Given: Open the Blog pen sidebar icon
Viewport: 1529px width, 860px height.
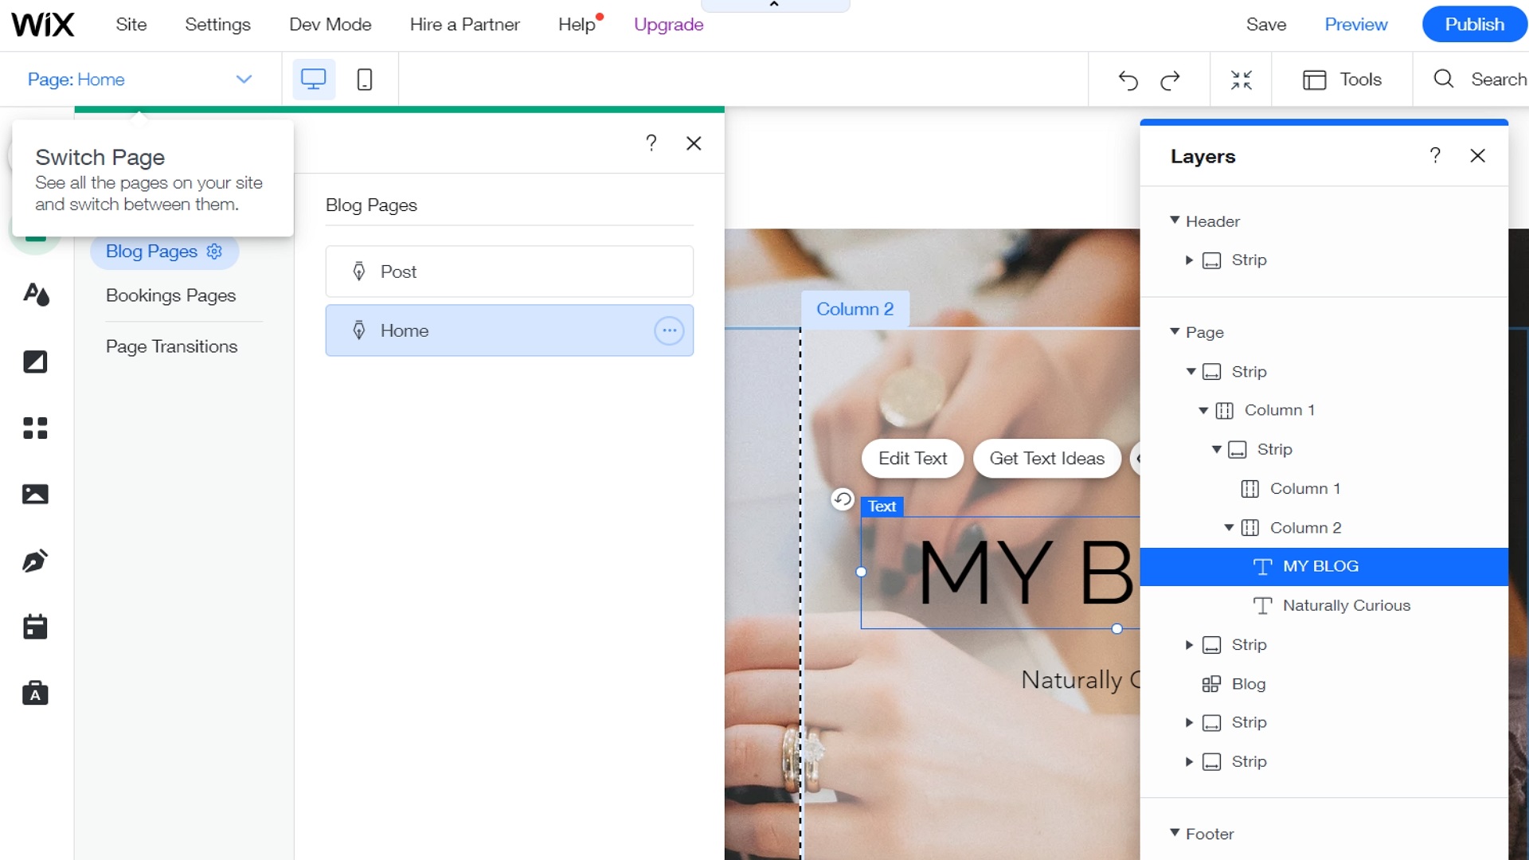Looking at the screenshot, I should pos(35,561).
